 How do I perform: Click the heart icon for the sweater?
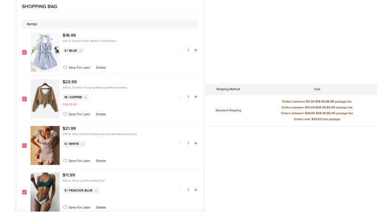(x=65, y=114)
